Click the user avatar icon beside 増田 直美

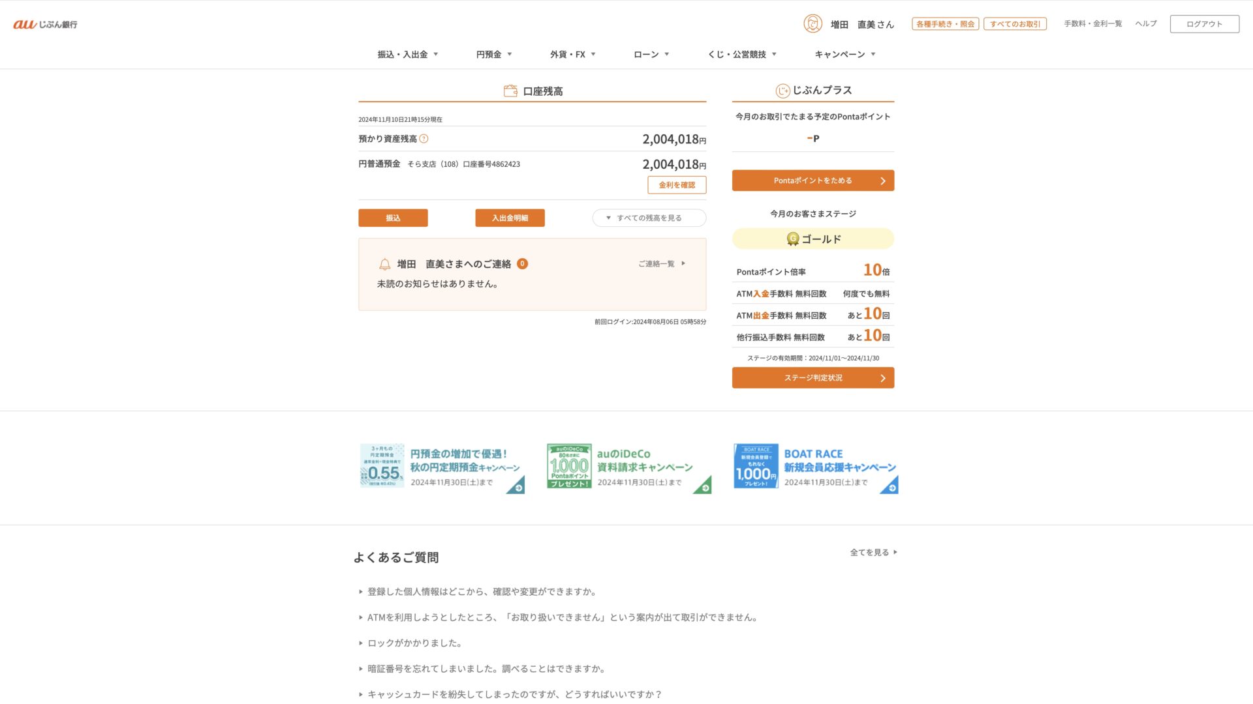tap(812, 23)
